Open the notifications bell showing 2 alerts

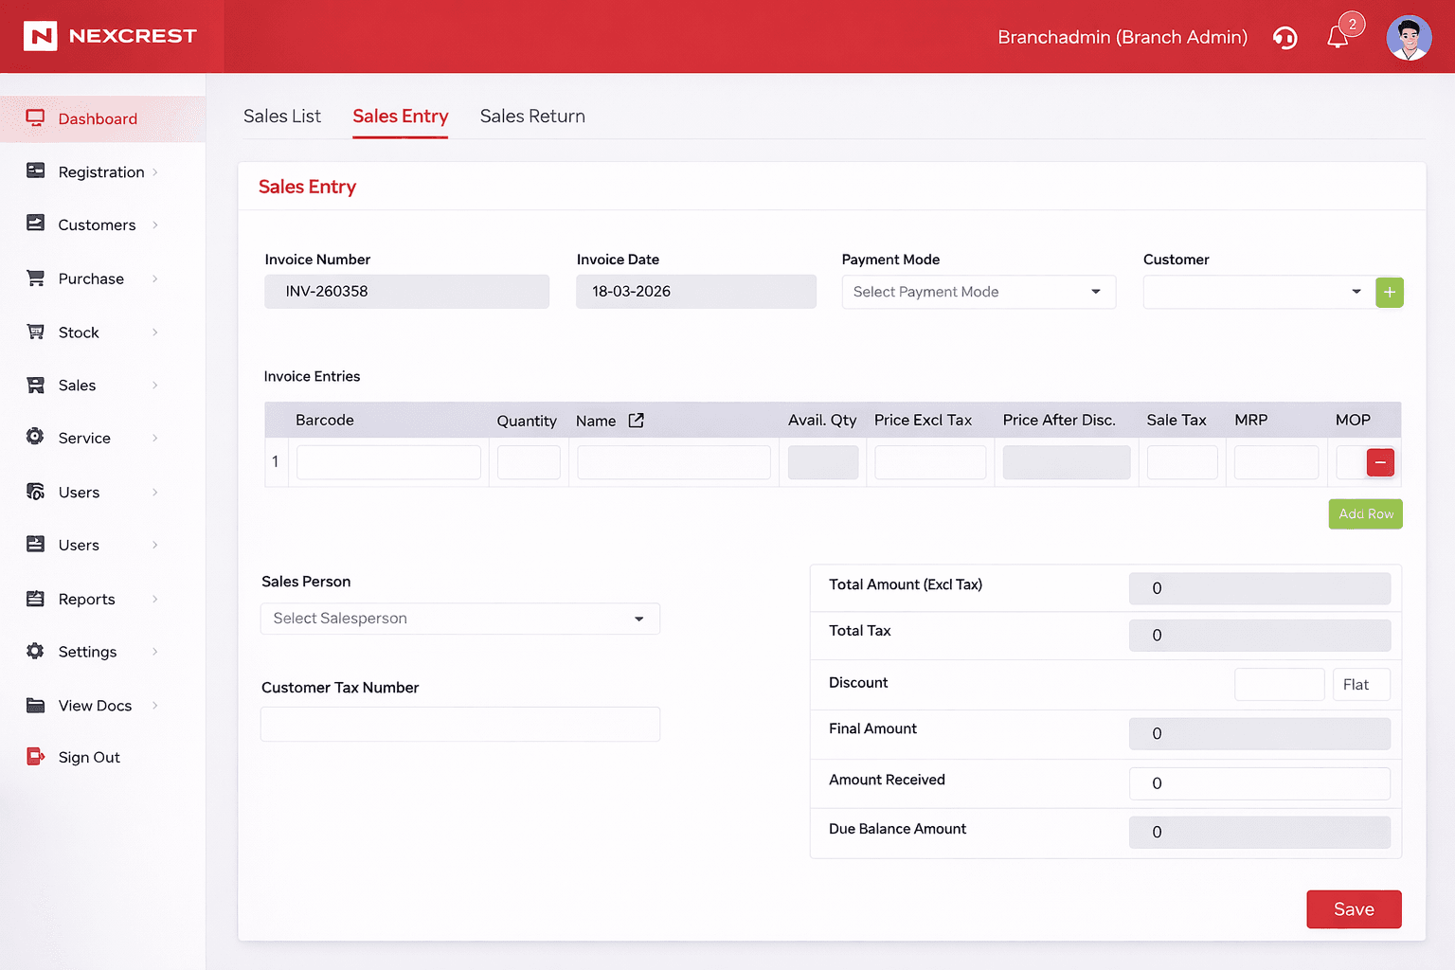coord(1338,37)
